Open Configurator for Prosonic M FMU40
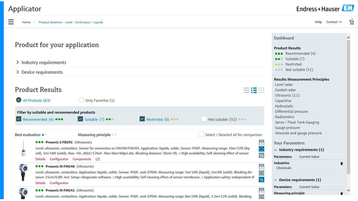Viewport: 358px width, 201px height. click(x=59, y=183)
